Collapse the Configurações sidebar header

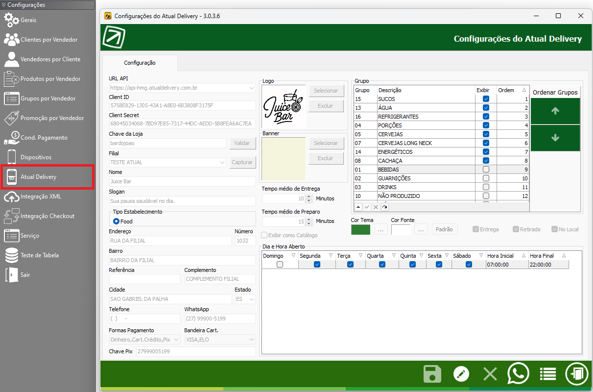[47, 5]
